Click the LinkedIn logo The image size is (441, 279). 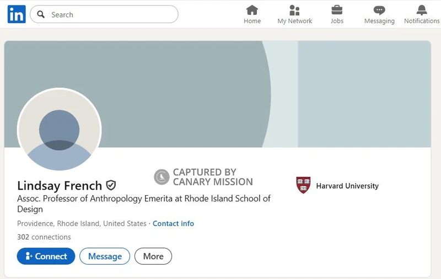click(x=17, y=14)
